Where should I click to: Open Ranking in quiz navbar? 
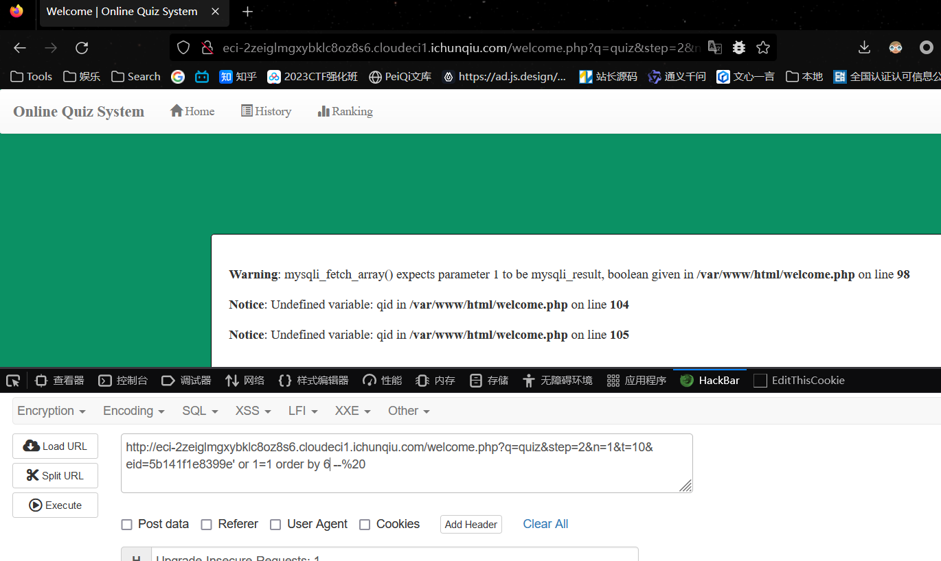tap(345, 111)
